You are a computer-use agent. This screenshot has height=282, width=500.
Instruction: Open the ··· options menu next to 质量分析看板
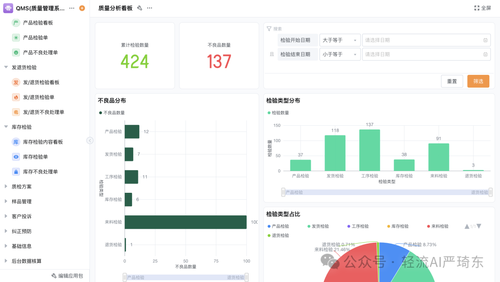click(x=150, y=7)
